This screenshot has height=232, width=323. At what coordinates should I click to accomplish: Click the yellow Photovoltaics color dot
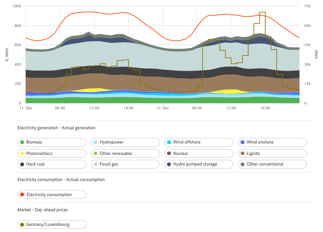coord(22,153)
